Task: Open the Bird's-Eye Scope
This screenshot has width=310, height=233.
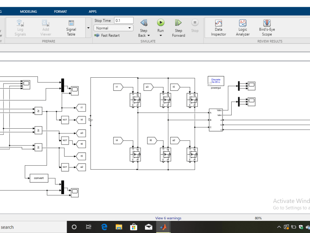Action: (267, 27)
